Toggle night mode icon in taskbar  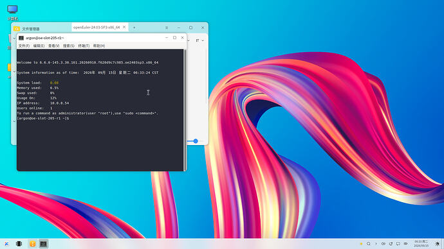pyautogui.click(x=438, y=244)
